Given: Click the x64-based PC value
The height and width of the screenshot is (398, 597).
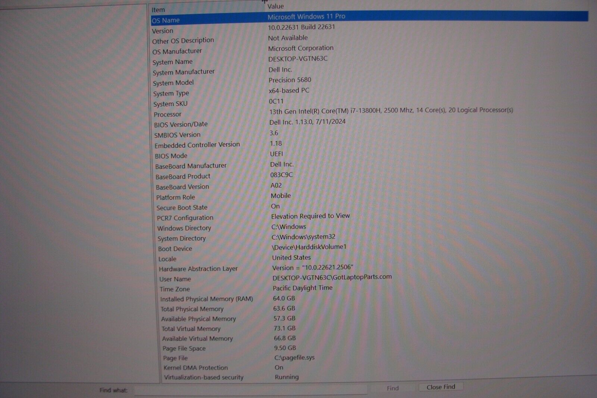Looking at the screenshot, I should (289, 90).
